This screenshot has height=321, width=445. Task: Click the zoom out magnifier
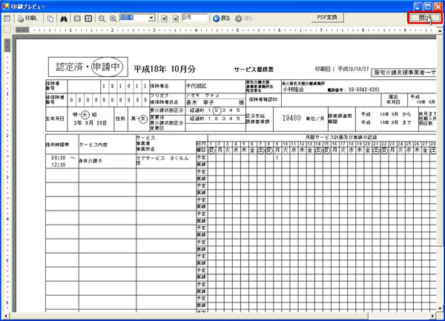(102, 19)
